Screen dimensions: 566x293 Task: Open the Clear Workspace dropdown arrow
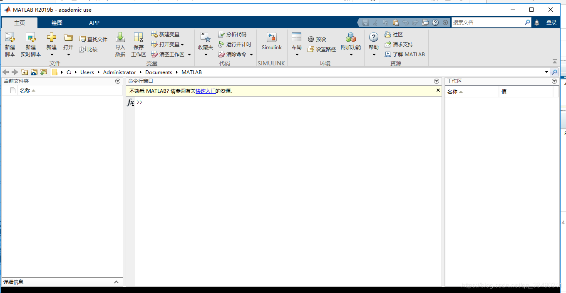pos(189,55)
